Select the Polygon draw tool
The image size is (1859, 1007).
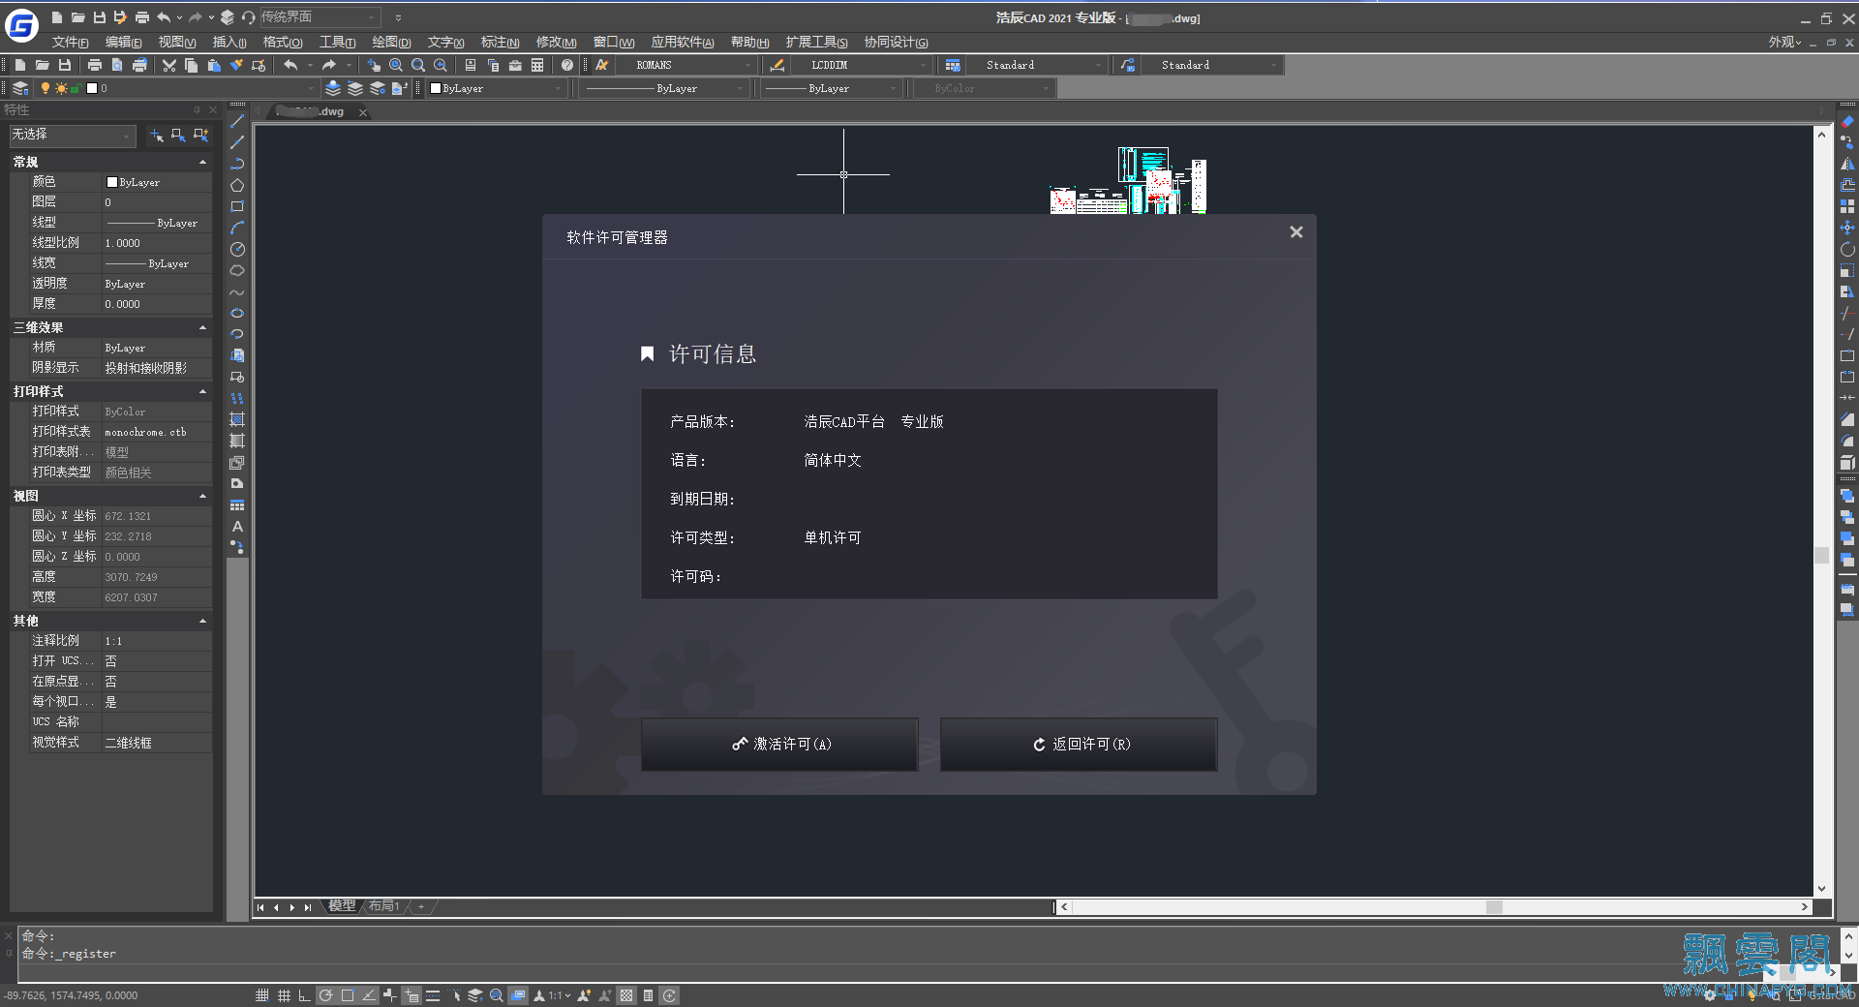pos(237,185)
